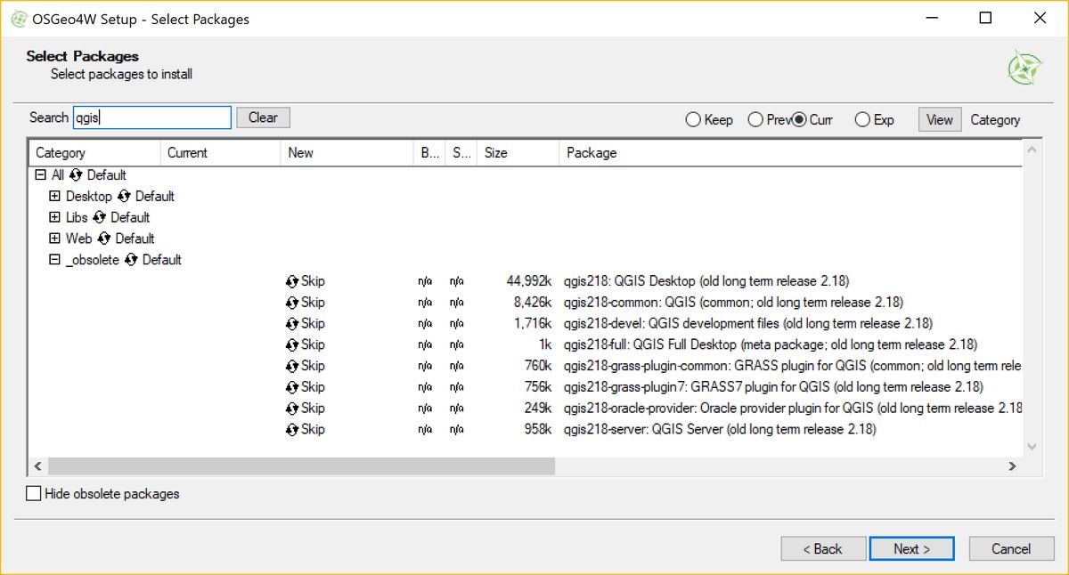
Task: Click the vertical scrollbar down arrow
Action: [1032, 447]
